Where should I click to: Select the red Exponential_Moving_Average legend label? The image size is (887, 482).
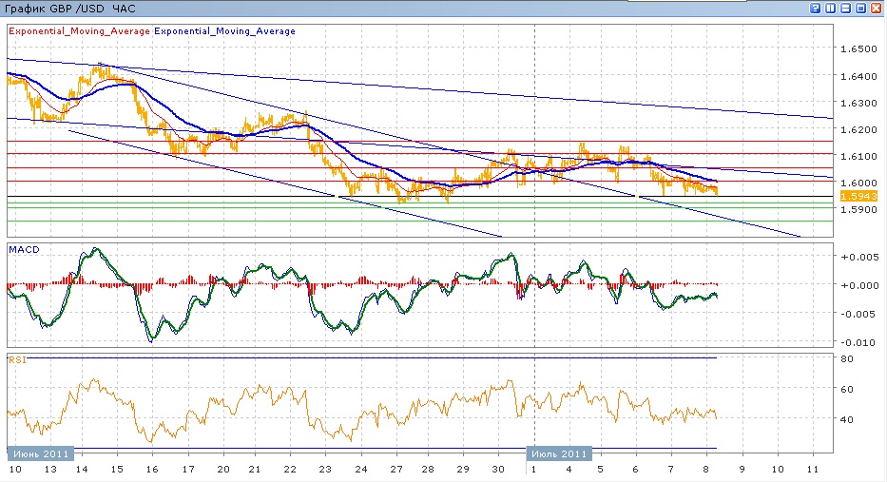coord(80,31)
